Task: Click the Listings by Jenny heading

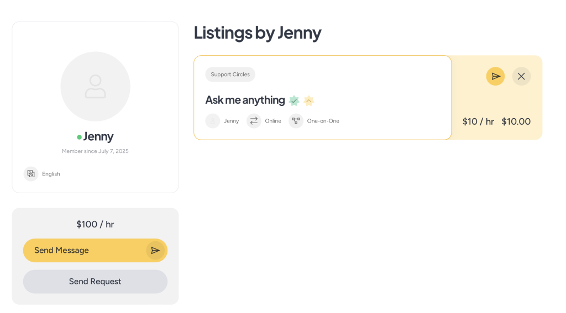Action: click(x=258, y=33)
